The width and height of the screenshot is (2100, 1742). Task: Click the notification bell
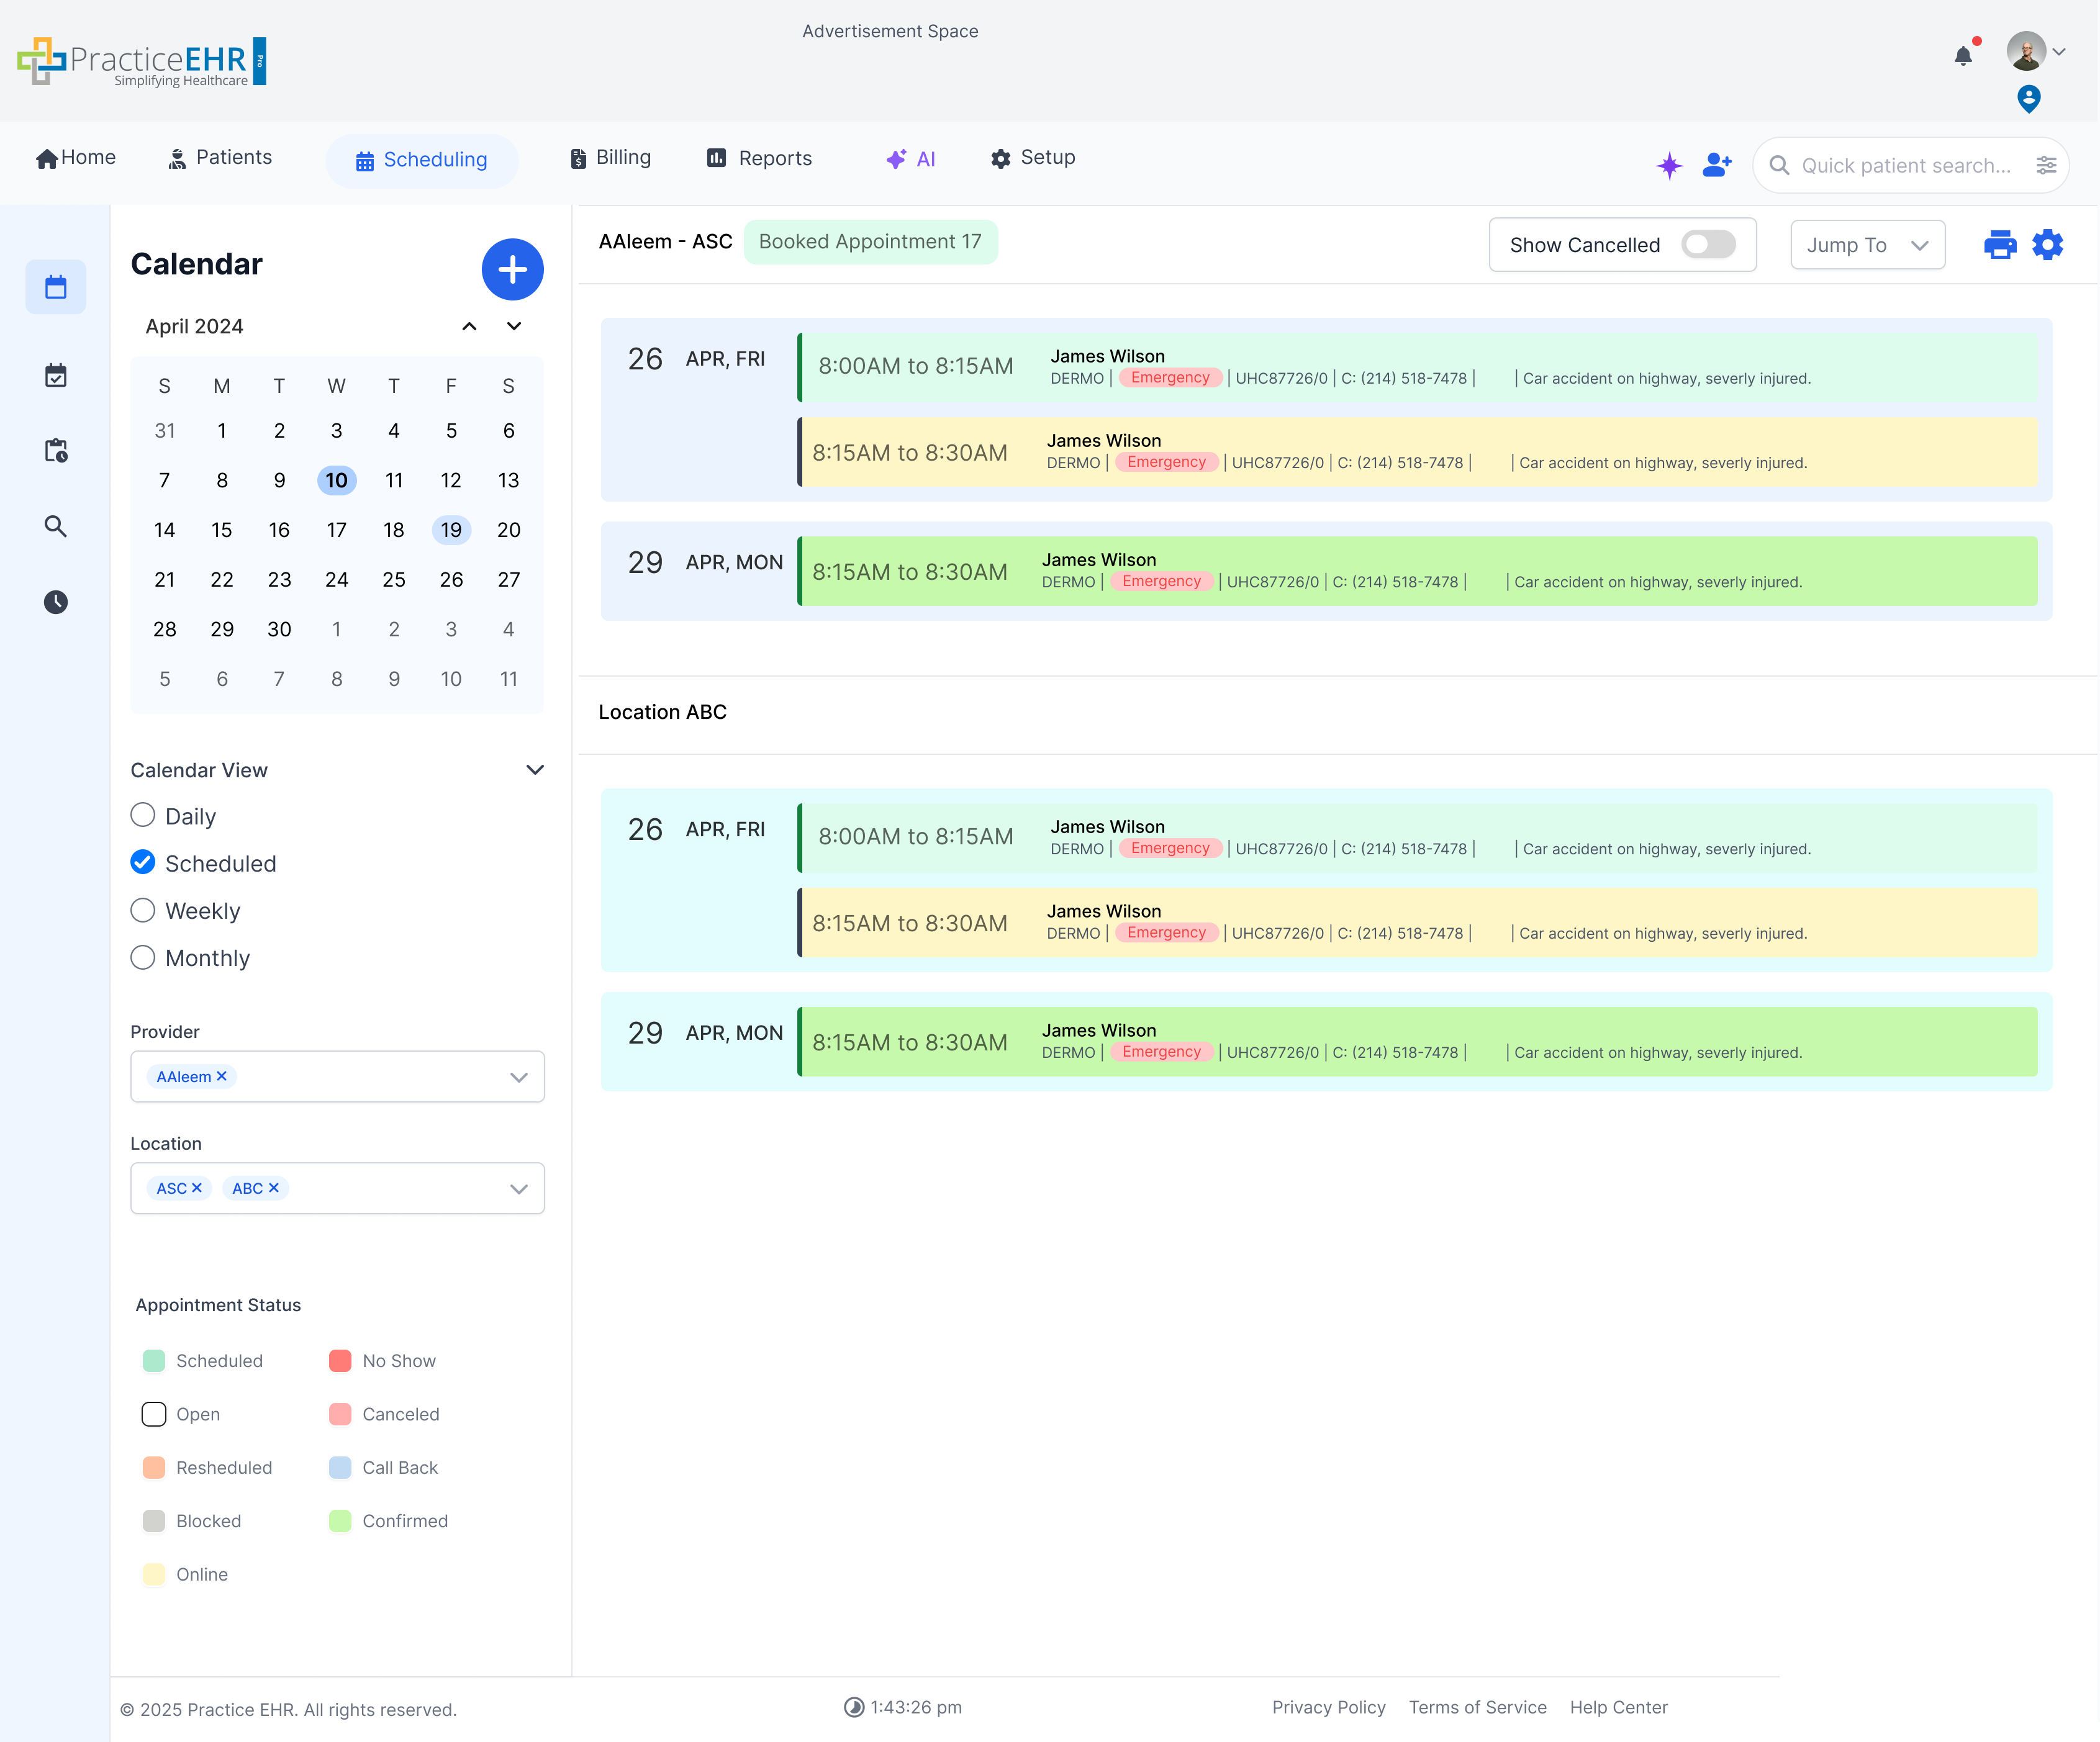click(1963, 57)
